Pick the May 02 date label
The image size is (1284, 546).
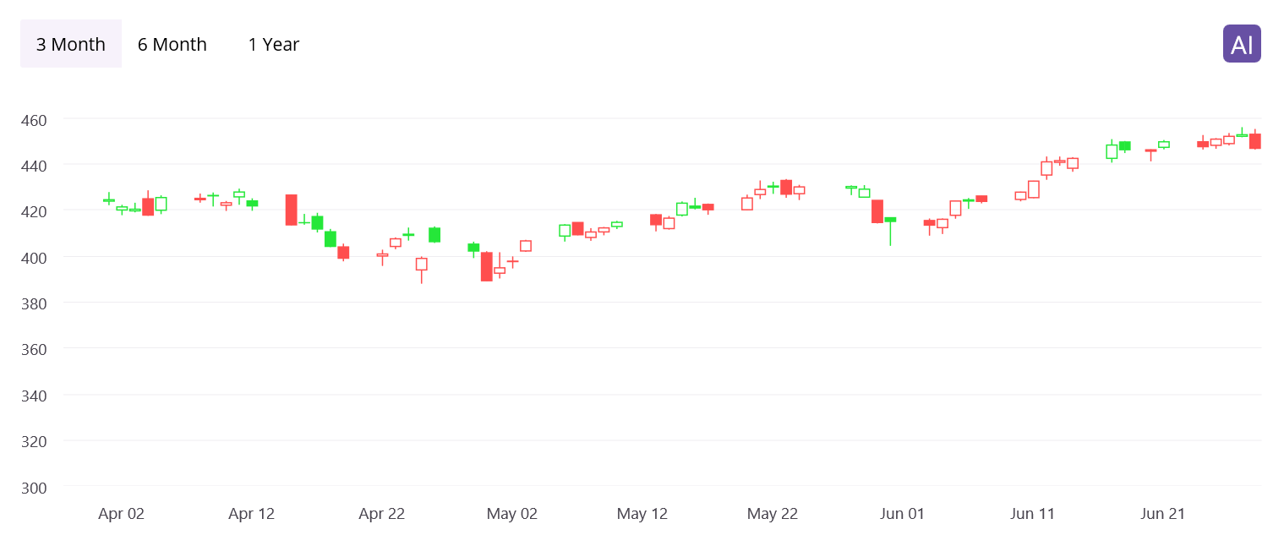pyautogui.click(x=511, y=514)
